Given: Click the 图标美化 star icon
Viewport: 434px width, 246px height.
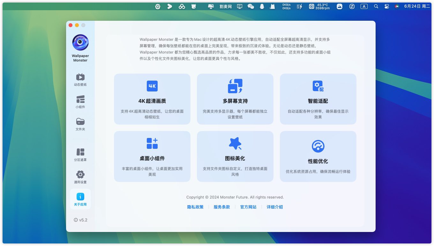Looking at the screenshot, I should point(235,143).
